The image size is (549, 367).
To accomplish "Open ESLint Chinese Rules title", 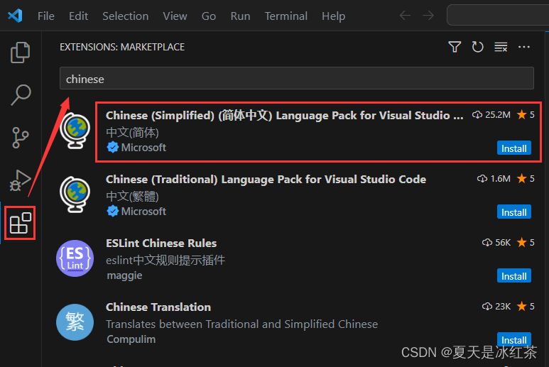I will 161,243.
